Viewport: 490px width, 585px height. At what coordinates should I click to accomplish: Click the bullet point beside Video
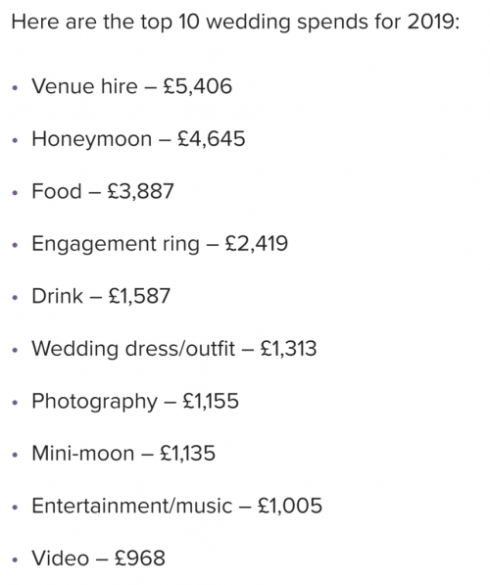(15, 560)
